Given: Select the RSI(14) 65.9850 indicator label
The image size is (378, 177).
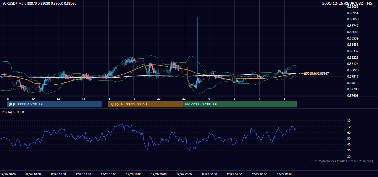Looking at the screenshot, I should point(13,112).
